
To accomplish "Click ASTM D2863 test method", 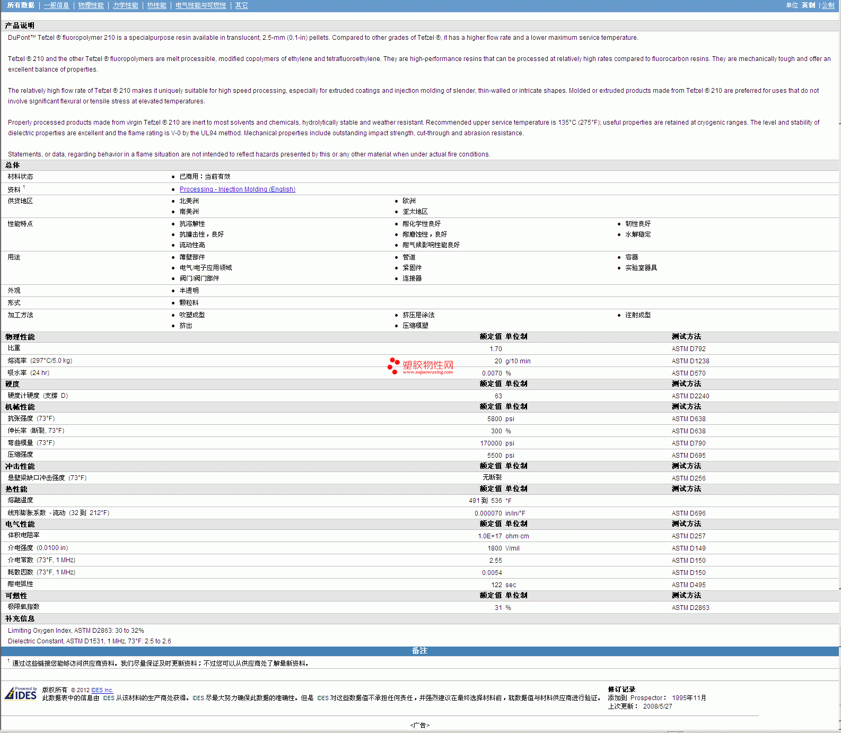I will pyautogui.click(x=690, y=608).
